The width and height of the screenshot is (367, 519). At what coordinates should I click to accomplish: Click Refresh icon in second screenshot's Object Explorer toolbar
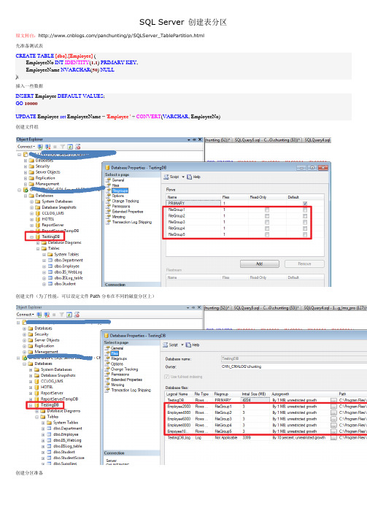69,315
